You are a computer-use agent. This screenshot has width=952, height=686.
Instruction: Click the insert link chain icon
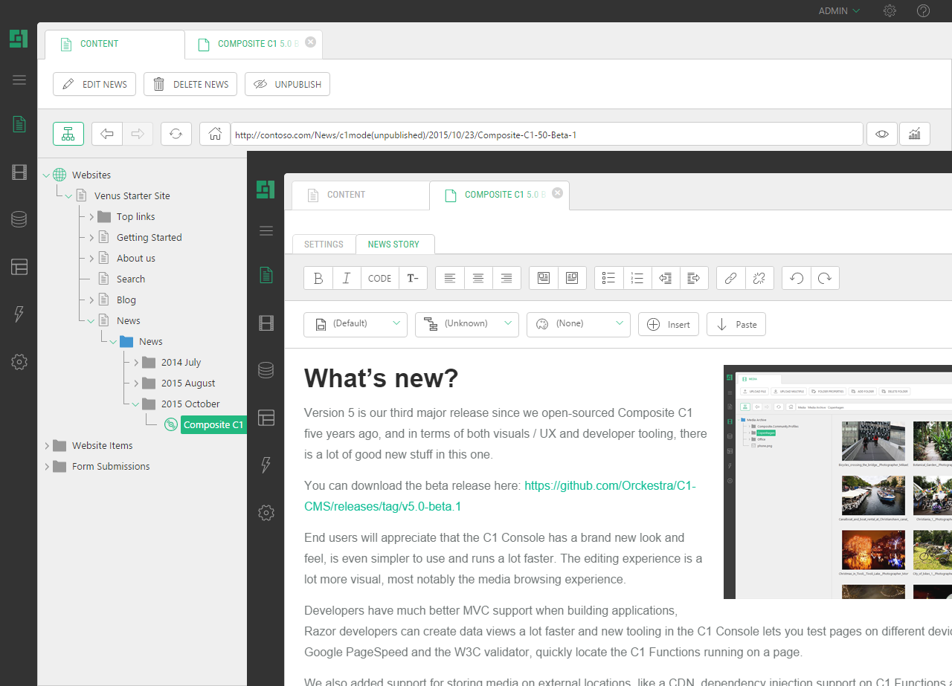[x=731, y=278]
